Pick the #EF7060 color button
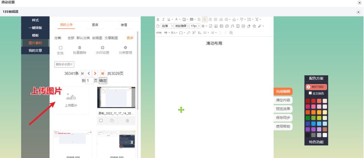Viewport: 364px width, 158px height. (316, 87)
